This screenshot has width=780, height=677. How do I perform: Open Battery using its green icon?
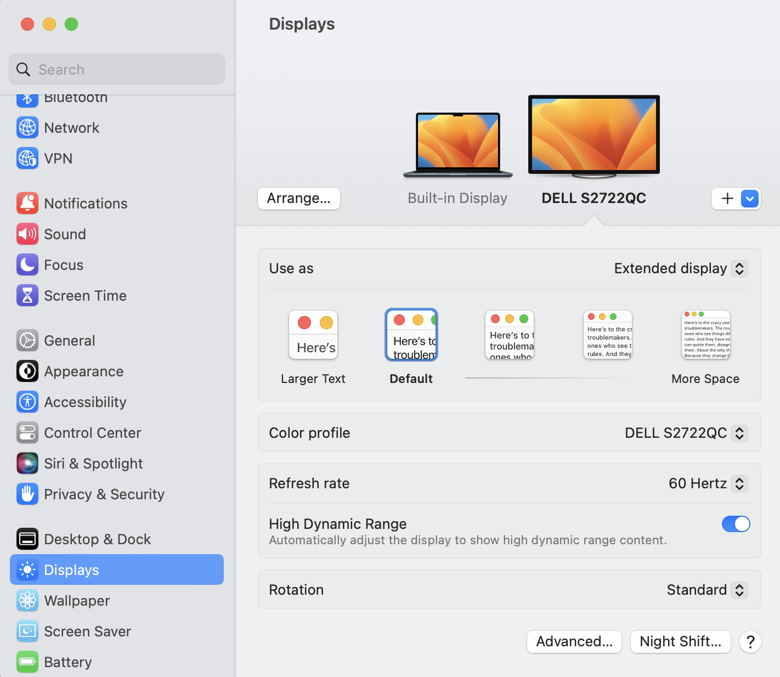tap(27, 662)
